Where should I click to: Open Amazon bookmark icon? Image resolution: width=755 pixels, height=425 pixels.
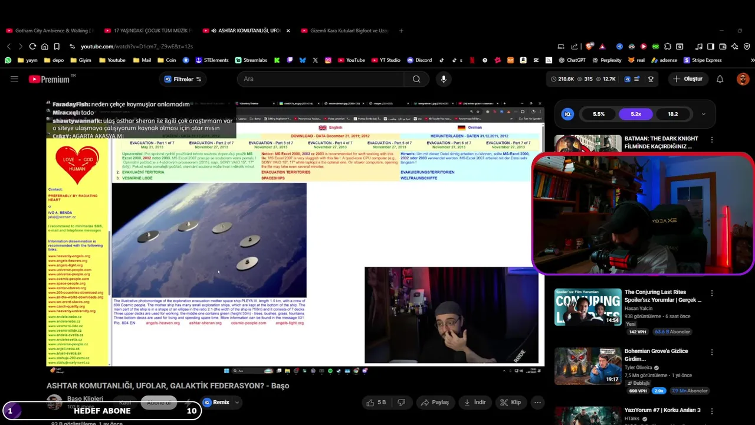pyautogui.click(x=523, y=60)
